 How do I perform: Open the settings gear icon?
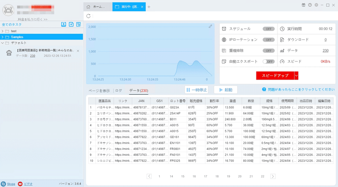coord(316,5)
